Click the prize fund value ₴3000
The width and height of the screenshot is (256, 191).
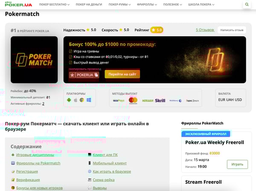tap(215, 153)
